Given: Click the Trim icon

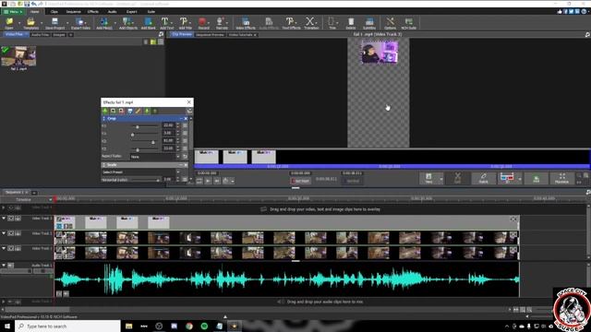Looking at the screenshot, I should point(332,23).
